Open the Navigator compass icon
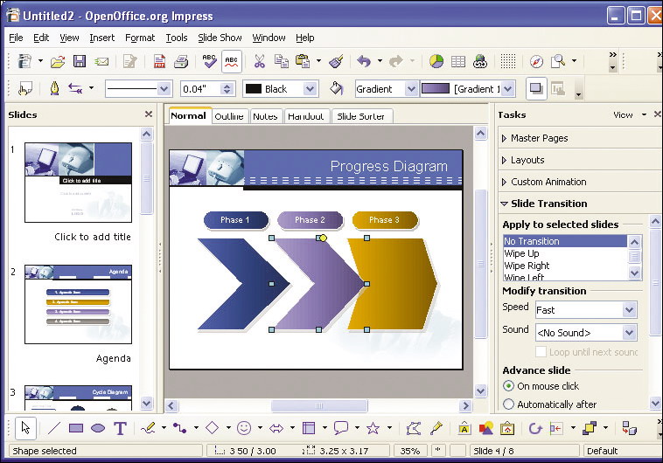663x463 pixels. pyautogui.click(x=536, y=62)
